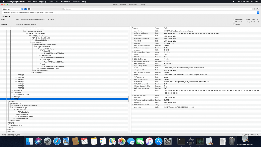Open Reminders in the dock
The width and height of the screenshot is (261, 147).
click(103, 142)
